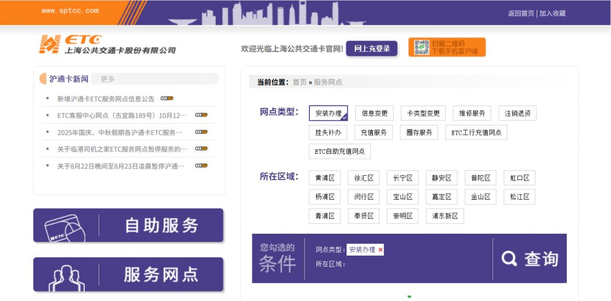Remove the 安装办理 selected condition tag
Image resolution: width=611 pixels, height=301 pixels.
[381, 250]
